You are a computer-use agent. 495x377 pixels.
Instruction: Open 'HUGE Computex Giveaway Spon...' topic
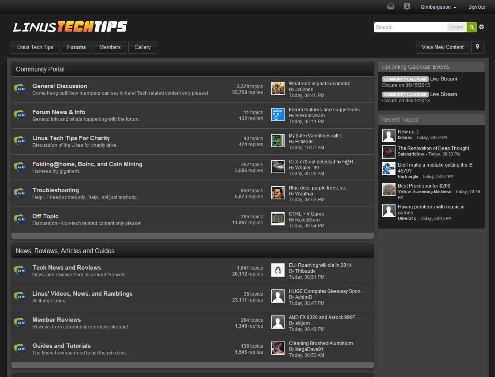tap(326, 291)
